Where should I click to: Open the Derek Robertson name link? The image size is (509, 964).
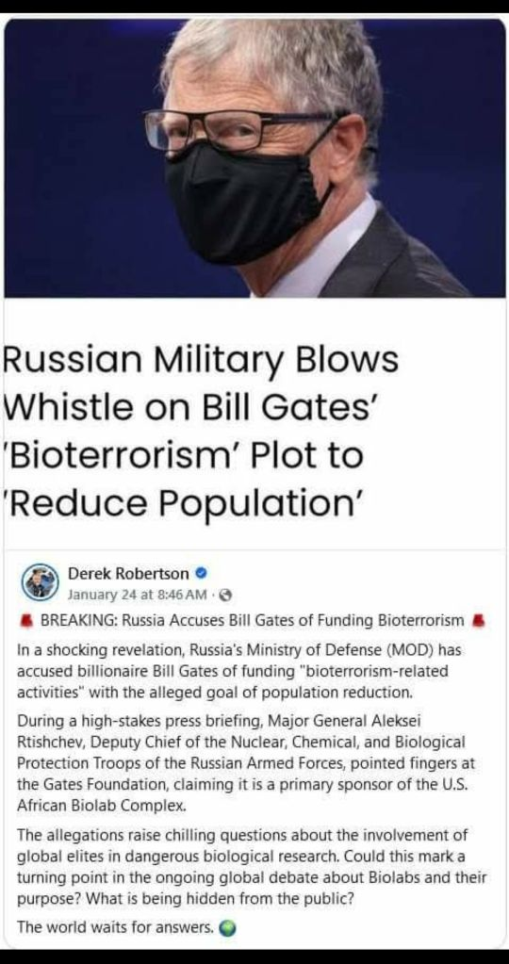[x=128, y=574]
